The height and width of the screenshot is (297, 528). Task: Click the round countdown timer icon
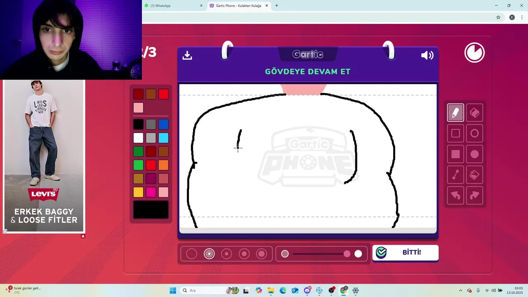474,53
